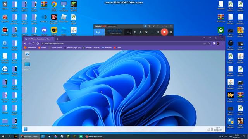Select Roblox Player desktop shortcut
The width and height of the screenshot is (248, 139).
pos(64,18)
